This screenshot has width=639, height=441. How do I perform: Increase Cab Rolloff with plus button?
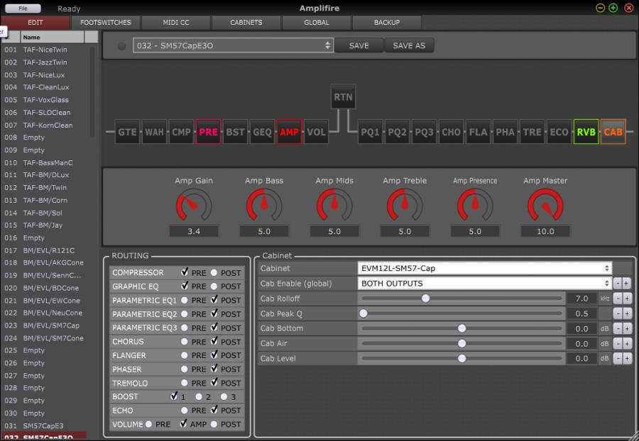tap(627, 298)
